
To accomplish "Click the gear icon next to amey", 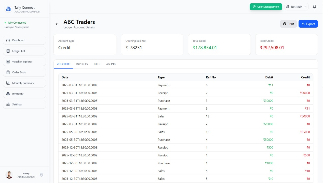I will coord(42,175).
